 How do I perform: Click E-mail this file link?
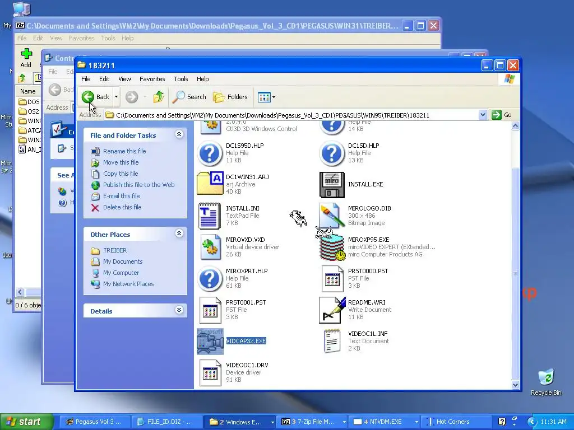point(122,196)
